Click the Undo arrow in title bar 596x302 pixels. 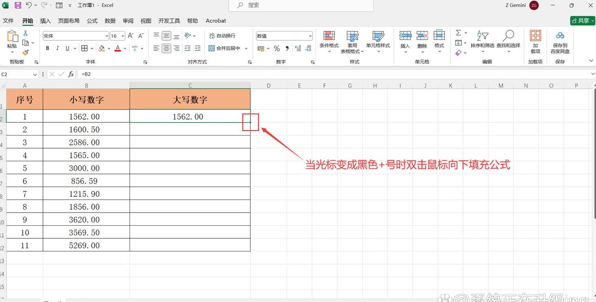29,5
